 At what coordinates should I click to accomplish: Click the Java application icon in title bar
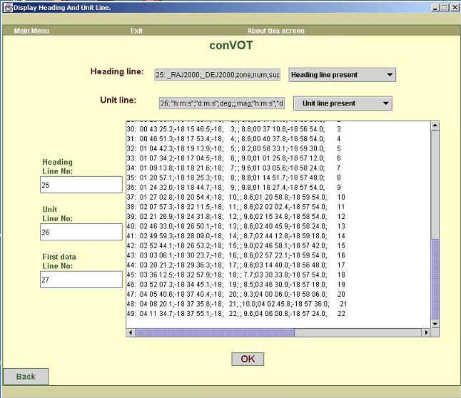pos(7,7)
